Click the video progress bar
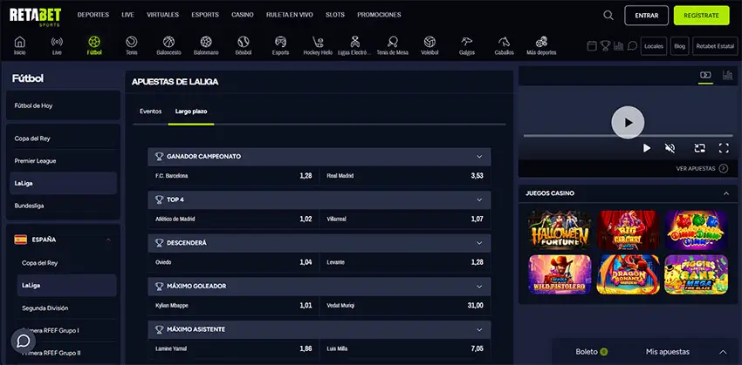 [x=628, y=136]
